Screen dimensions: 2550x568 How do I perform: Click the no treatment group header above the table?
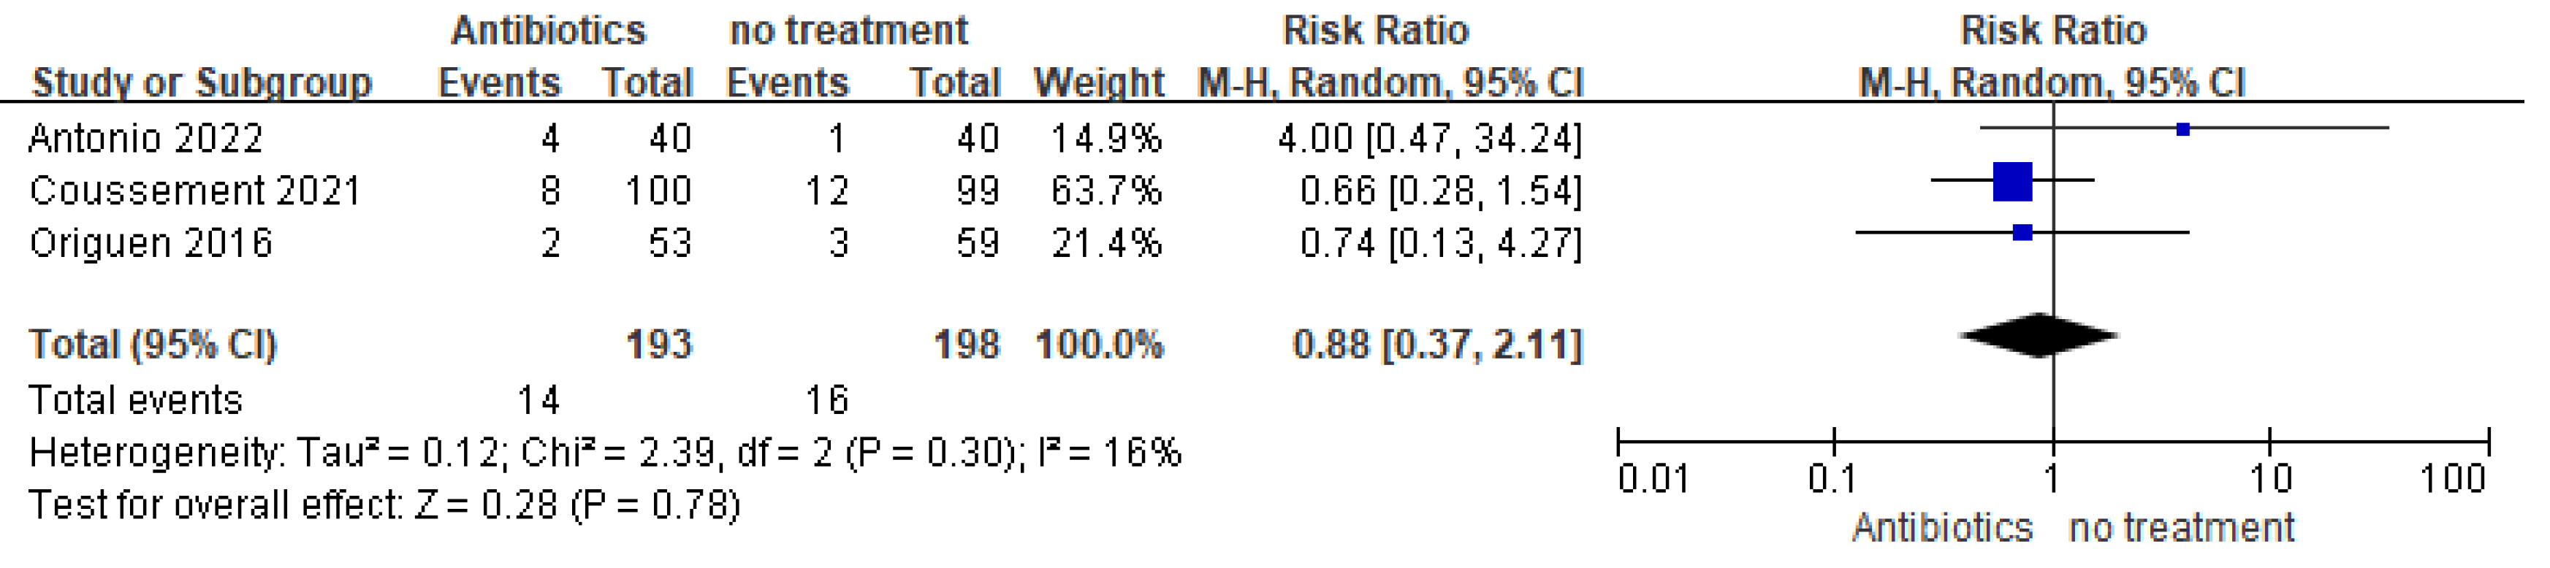pyautogui.click(x=848, y=31)
